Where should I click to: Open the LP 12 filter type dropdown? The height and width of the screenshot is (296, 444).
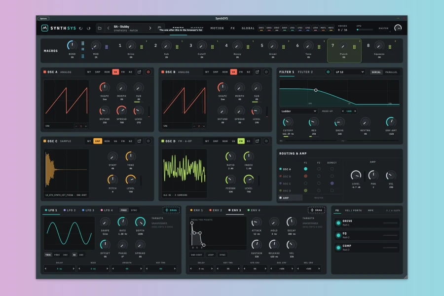click(349, 72)
